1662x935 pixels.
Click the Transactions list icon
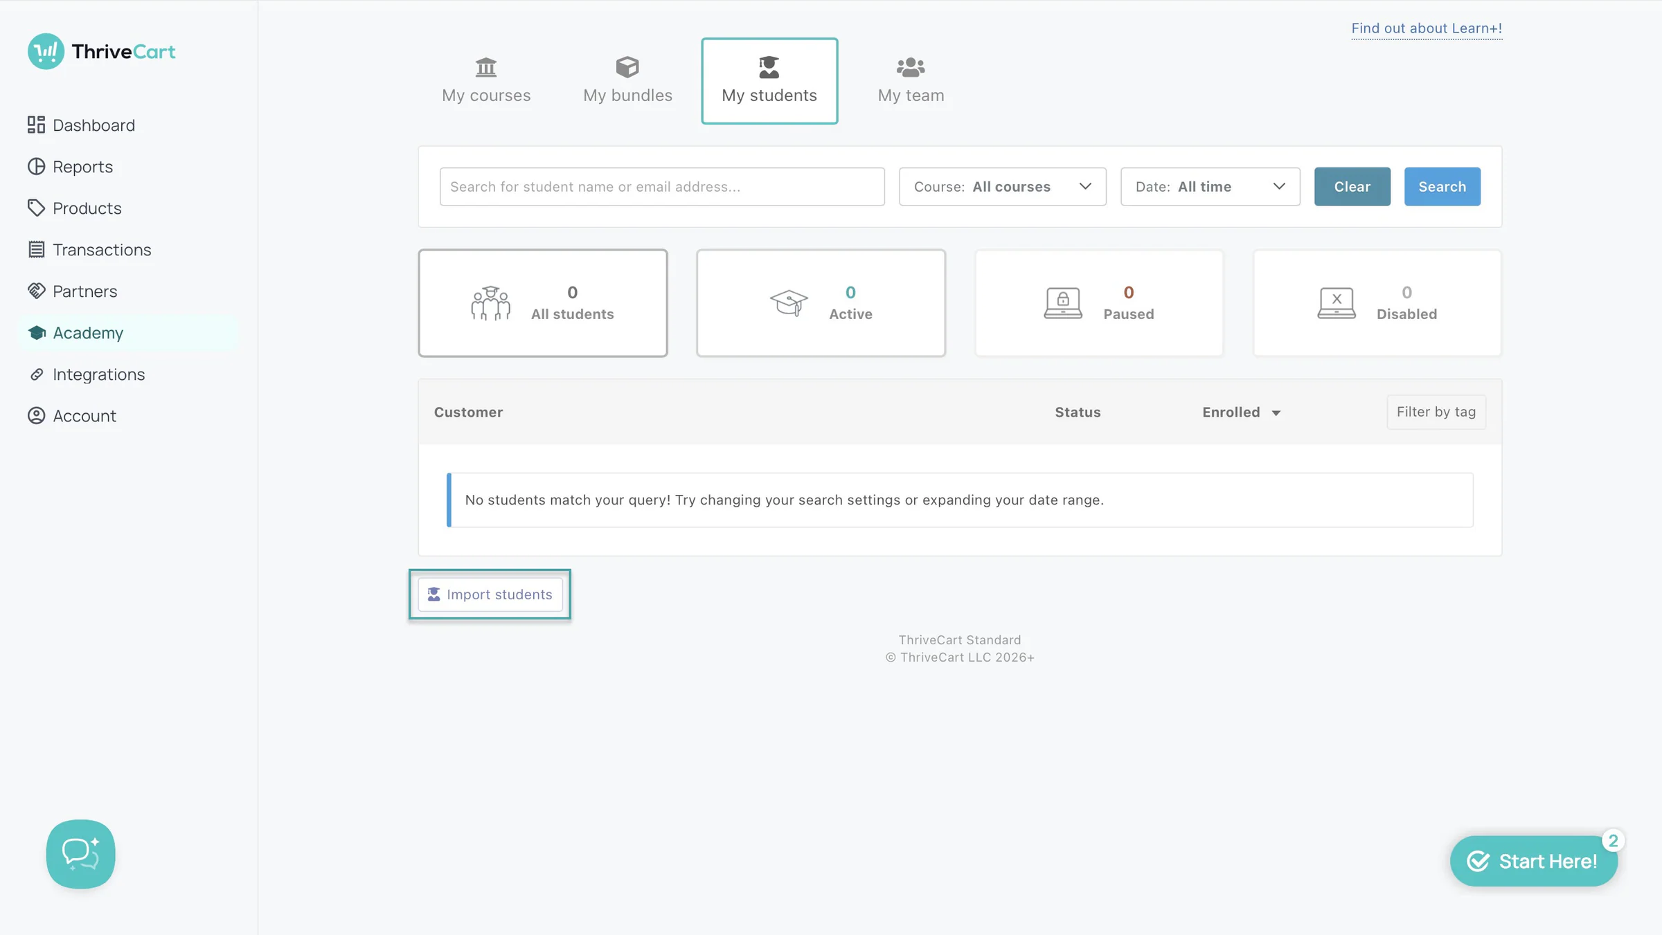coord(36,250)
